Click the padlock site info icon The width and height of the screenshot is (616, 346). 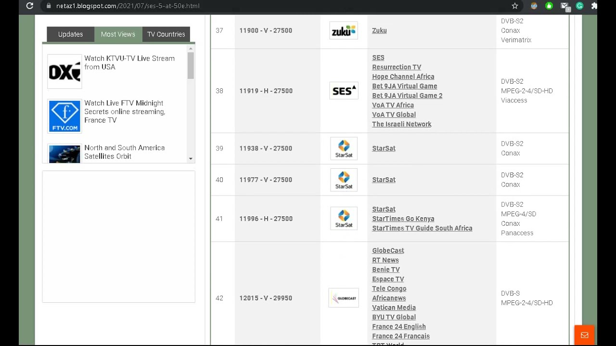click(x=48, y=6)
